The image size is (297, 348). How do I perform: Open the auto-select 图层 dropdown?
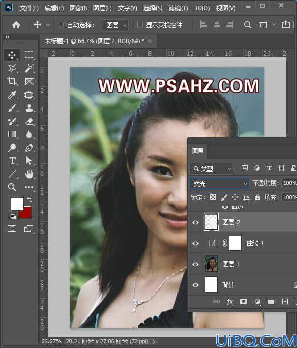click(115, 25)
